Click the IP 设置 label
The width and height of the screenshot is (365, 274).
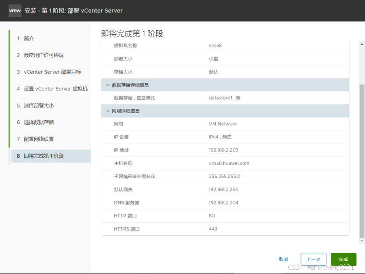pyautogui.click(x=121, y=137)
